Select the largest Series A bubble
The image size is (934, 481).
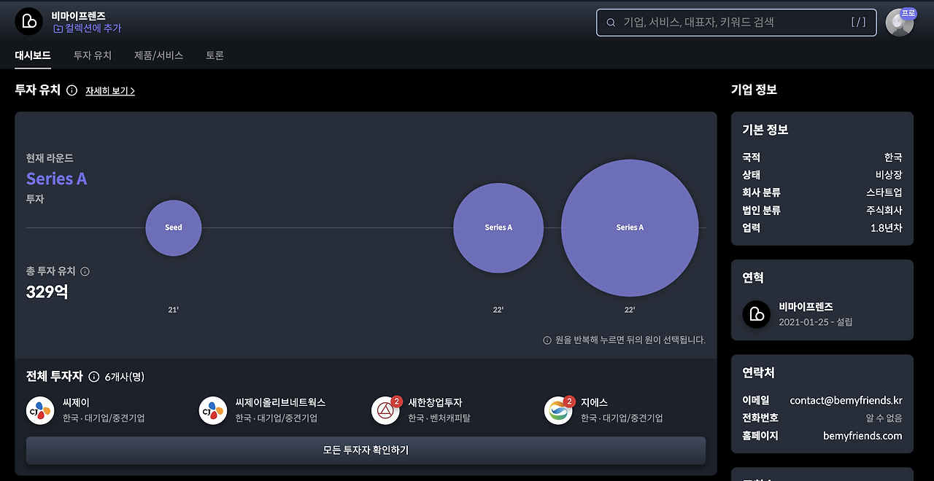coord(630,228)
